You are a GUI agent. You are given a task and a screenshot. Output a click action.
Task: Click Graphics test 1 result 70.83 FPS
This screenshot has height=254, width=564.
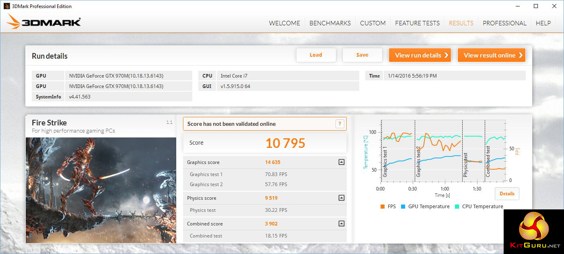[x=276, y=174]
